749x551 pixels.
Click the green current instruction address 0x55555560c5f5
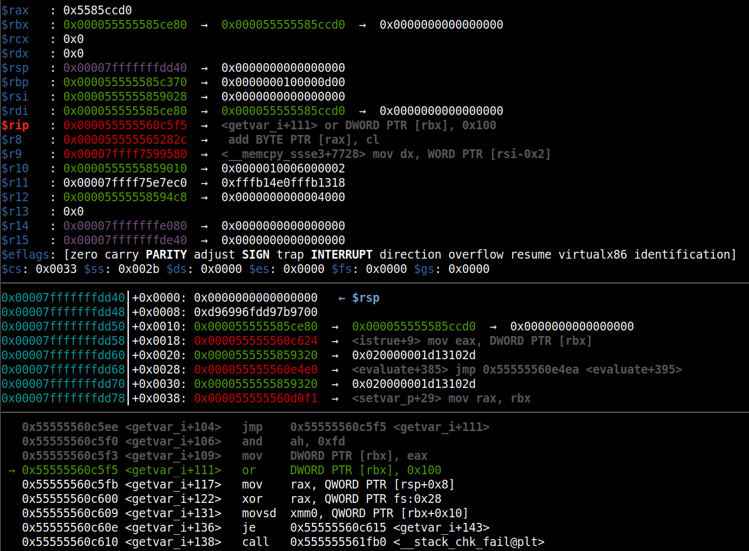click(70, 470)
